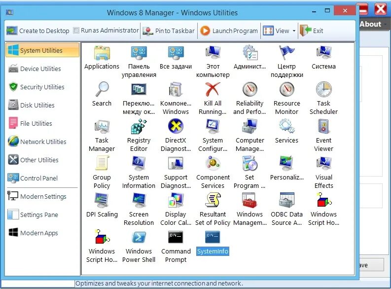Select the Personalization icon
Image resolution: width=391 pixels, height=289 pixels.
pyautogui.click(x=286, y=163)
